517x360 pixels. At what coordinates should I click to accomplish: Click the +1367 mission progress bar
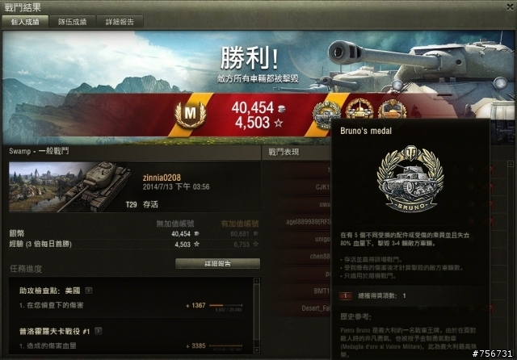226,305
